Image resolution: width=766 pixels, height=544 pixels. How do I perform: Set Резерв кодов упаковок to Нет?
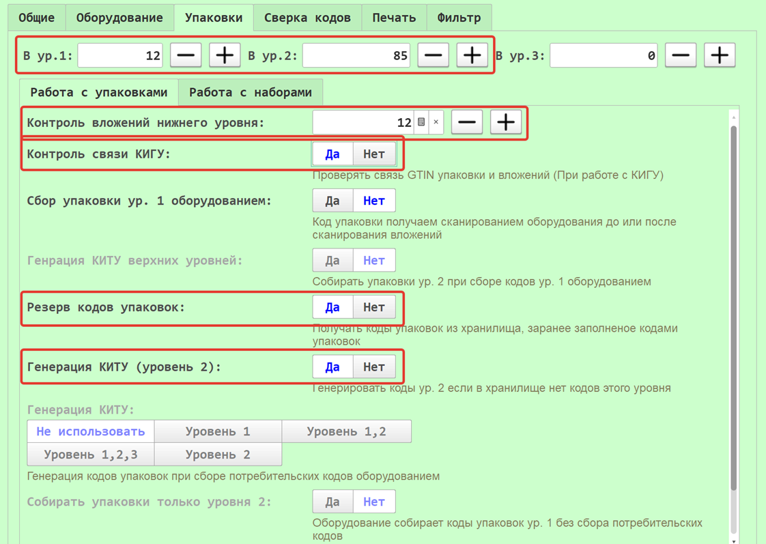(374, 307)
